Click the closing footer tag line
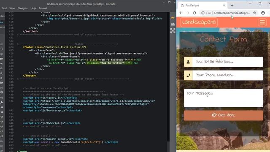 [x=30, y=76]
